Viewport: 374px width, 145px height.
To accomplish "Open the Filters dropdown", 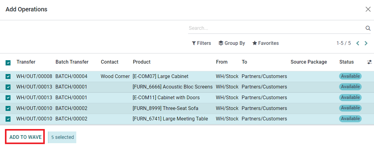I will click(201, 43).
